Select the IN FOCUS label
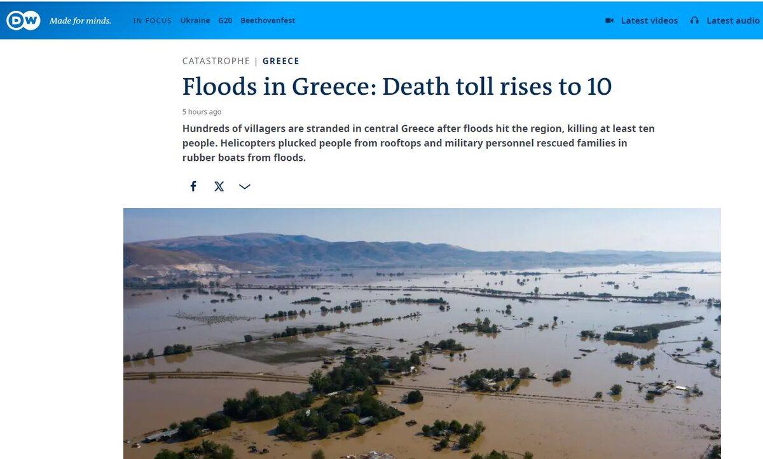 (x=153, y=20)
